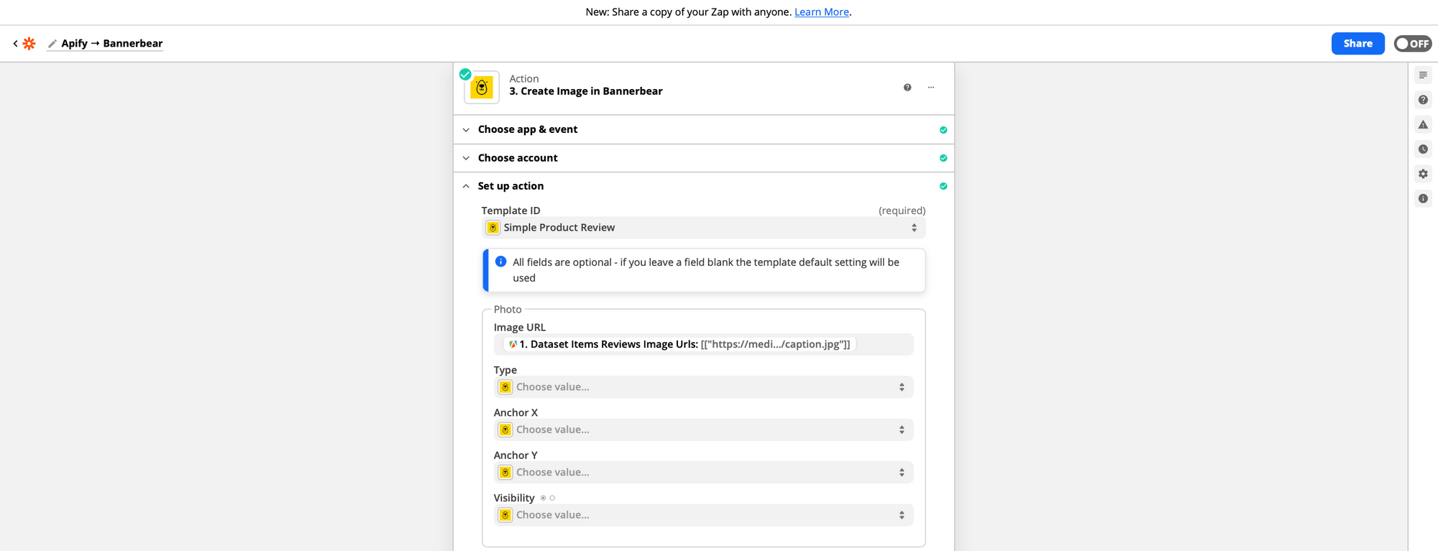The height and width of the screenshot is (551, 1438).
Task: Open the notes icon in right sidebar
Action: (1423, 75)
